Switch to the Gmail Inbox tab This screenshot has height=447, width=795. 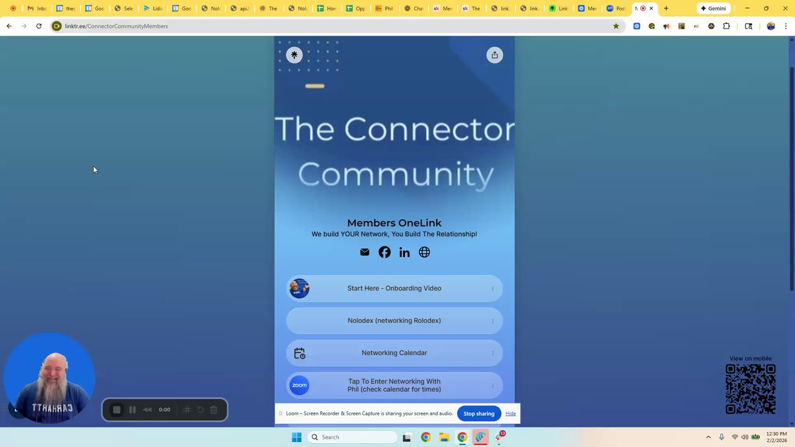[x=37, y=9]
